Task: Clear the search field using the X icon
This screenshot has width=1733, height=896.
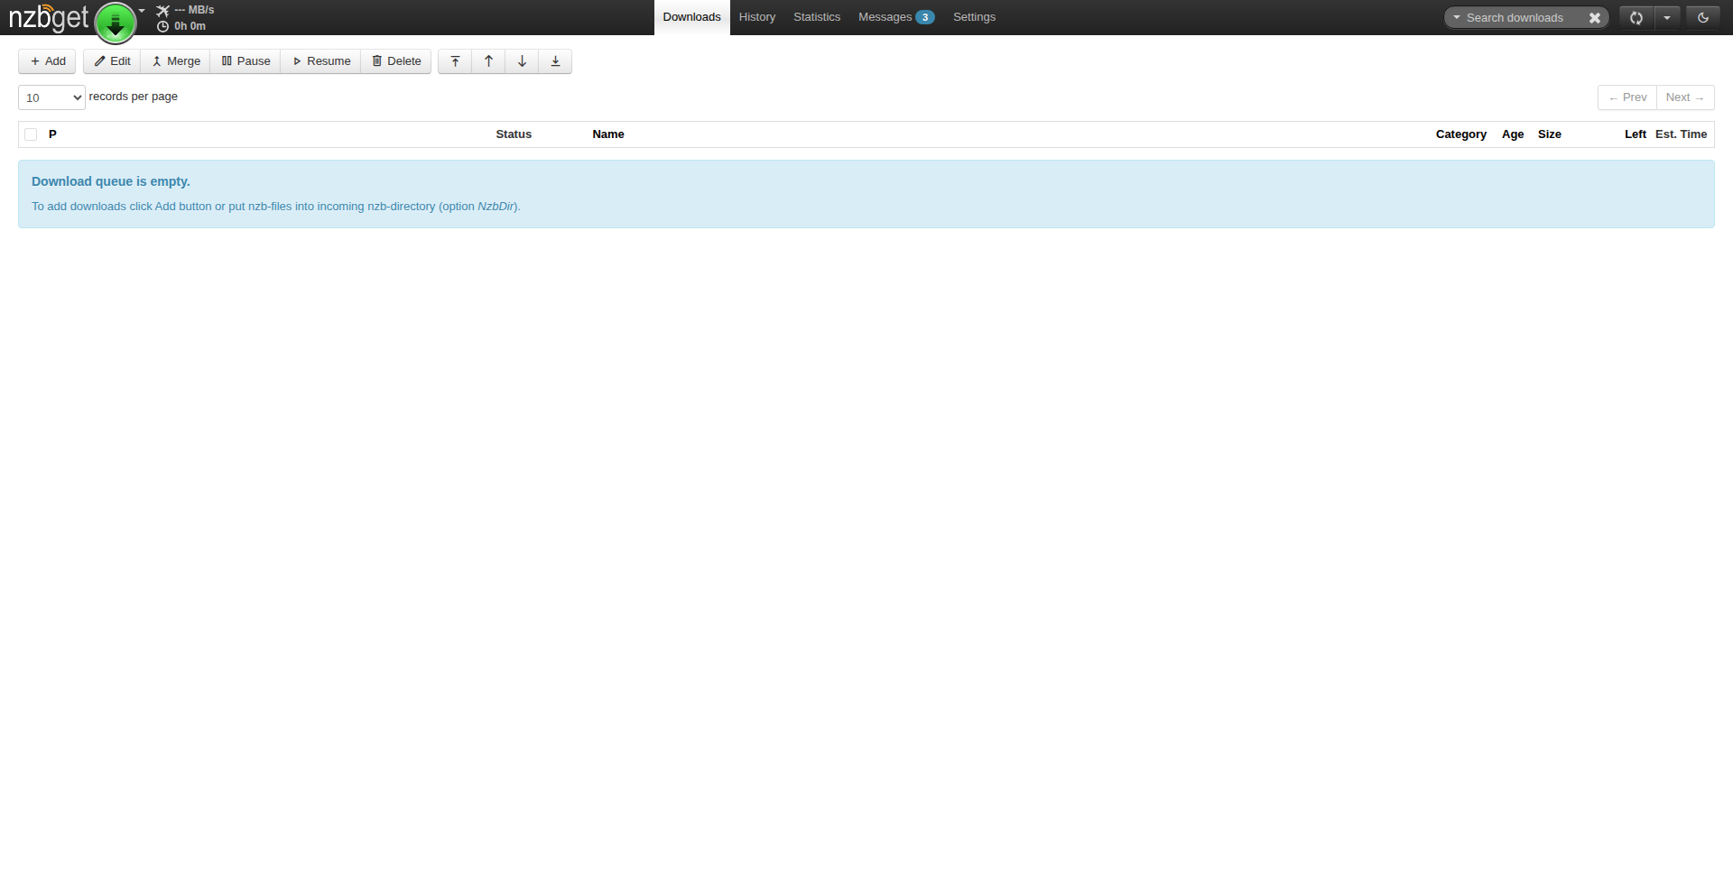Action: [x=1595, y=17]
